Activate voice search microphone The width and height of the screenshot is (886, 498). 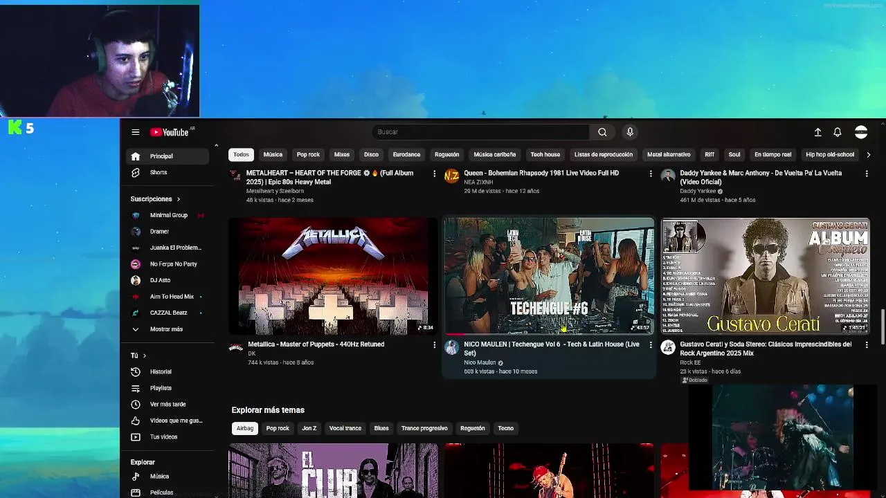(630, 132)
